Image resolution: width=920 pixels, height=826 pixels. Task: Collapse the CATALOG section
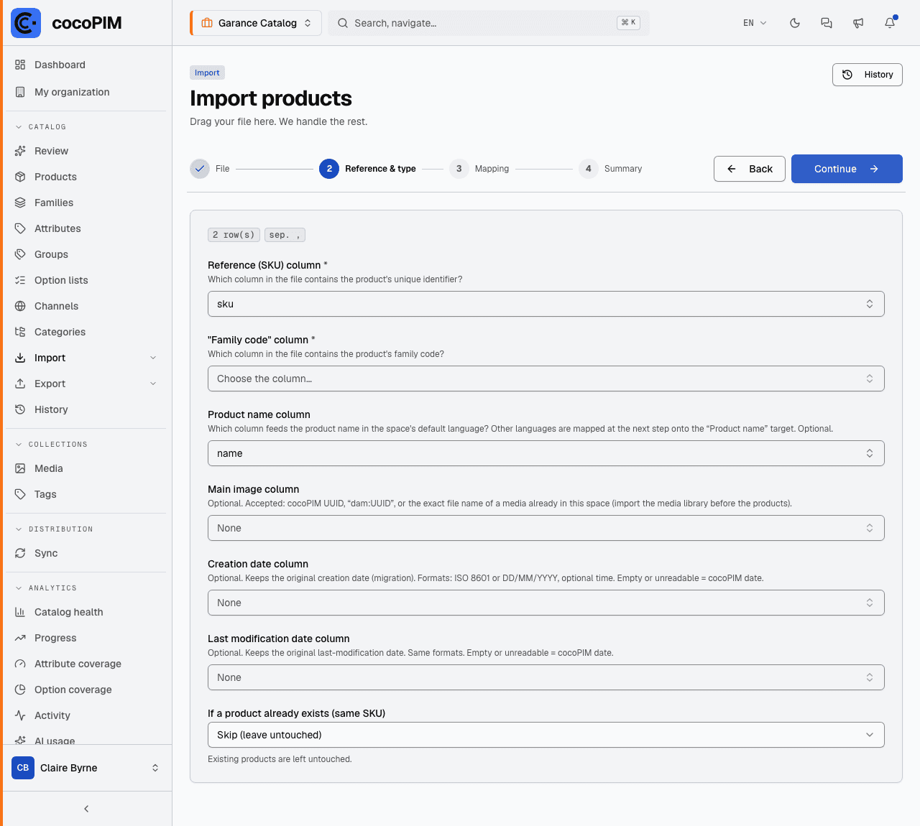click(41, 127)
